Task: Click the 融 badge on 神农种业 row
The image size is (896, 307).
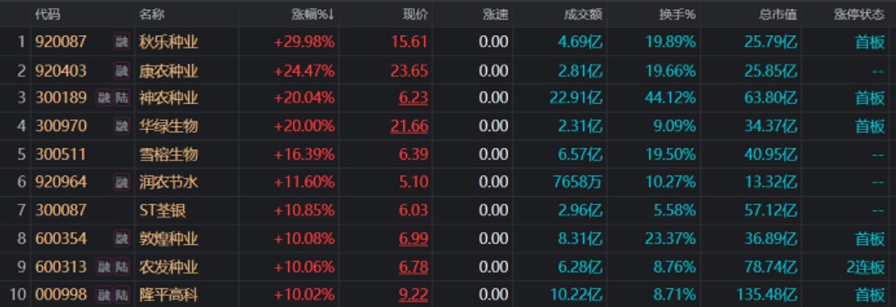Action: [104, 97]
